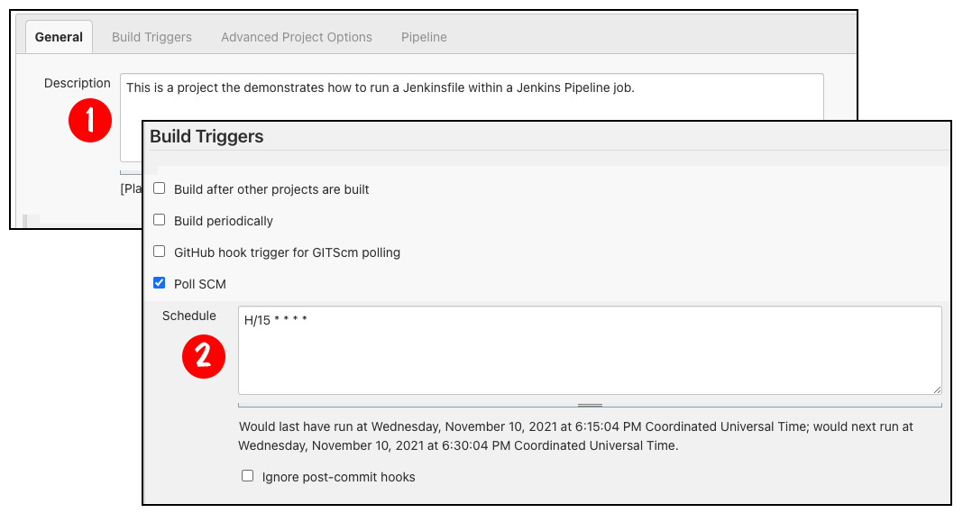Select the Pipeline tab

(424, 37)
